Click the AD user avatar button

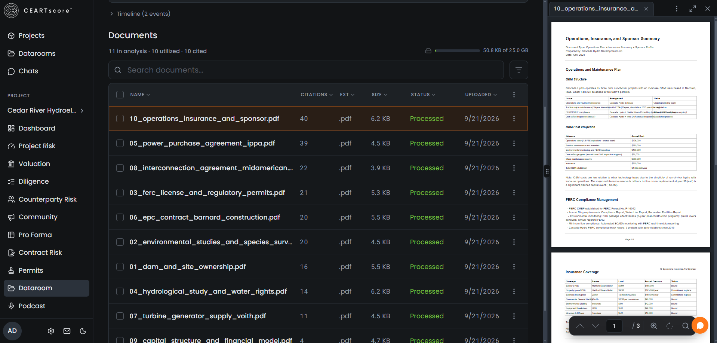[x=12, y=331]
